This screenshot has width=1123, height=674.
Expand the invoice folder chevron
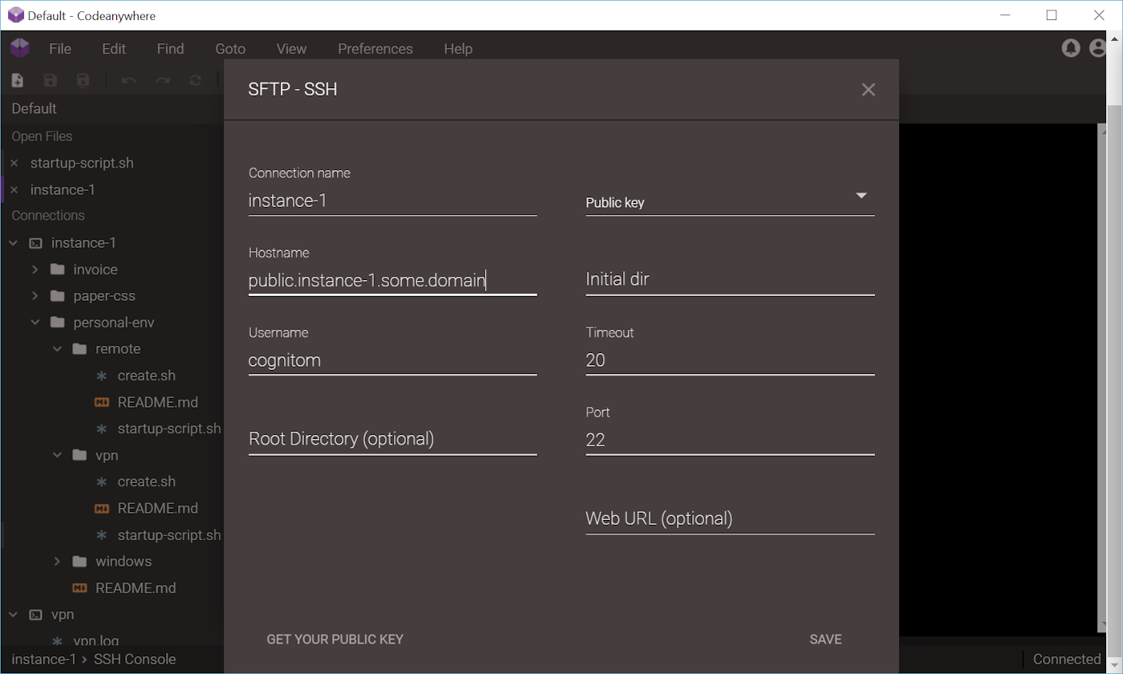click(x=35, y=270)
